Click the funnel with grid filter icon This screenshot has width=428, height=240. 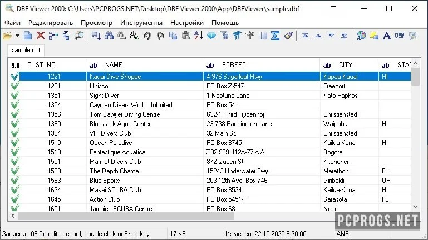[x=224, y=36]
